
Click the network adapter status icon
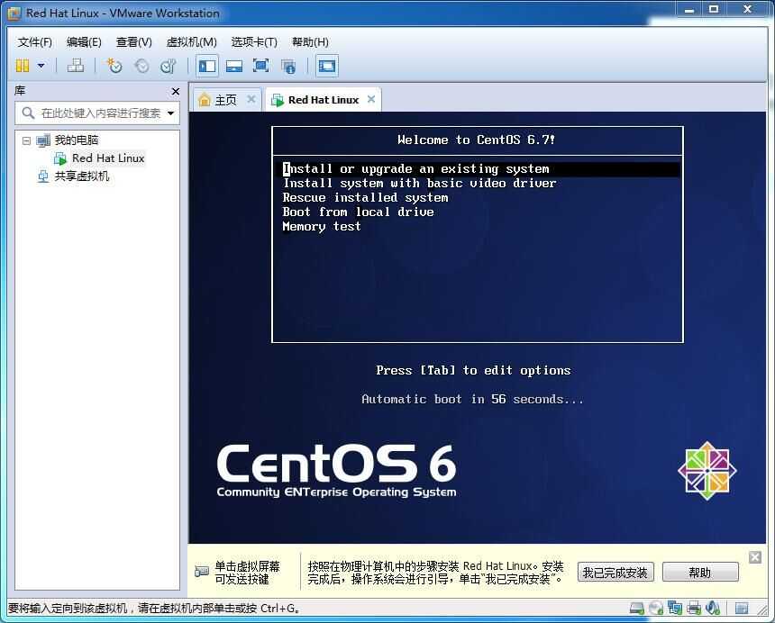(x=675, y=609)
